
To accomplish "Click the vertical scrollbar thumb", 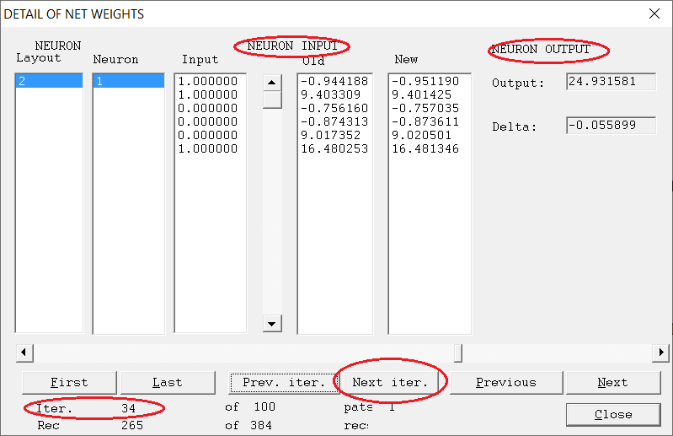I will (x=272, y=100).
